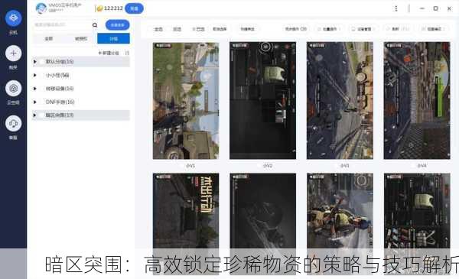Switch to the middle left panel tab

[81, 39]
